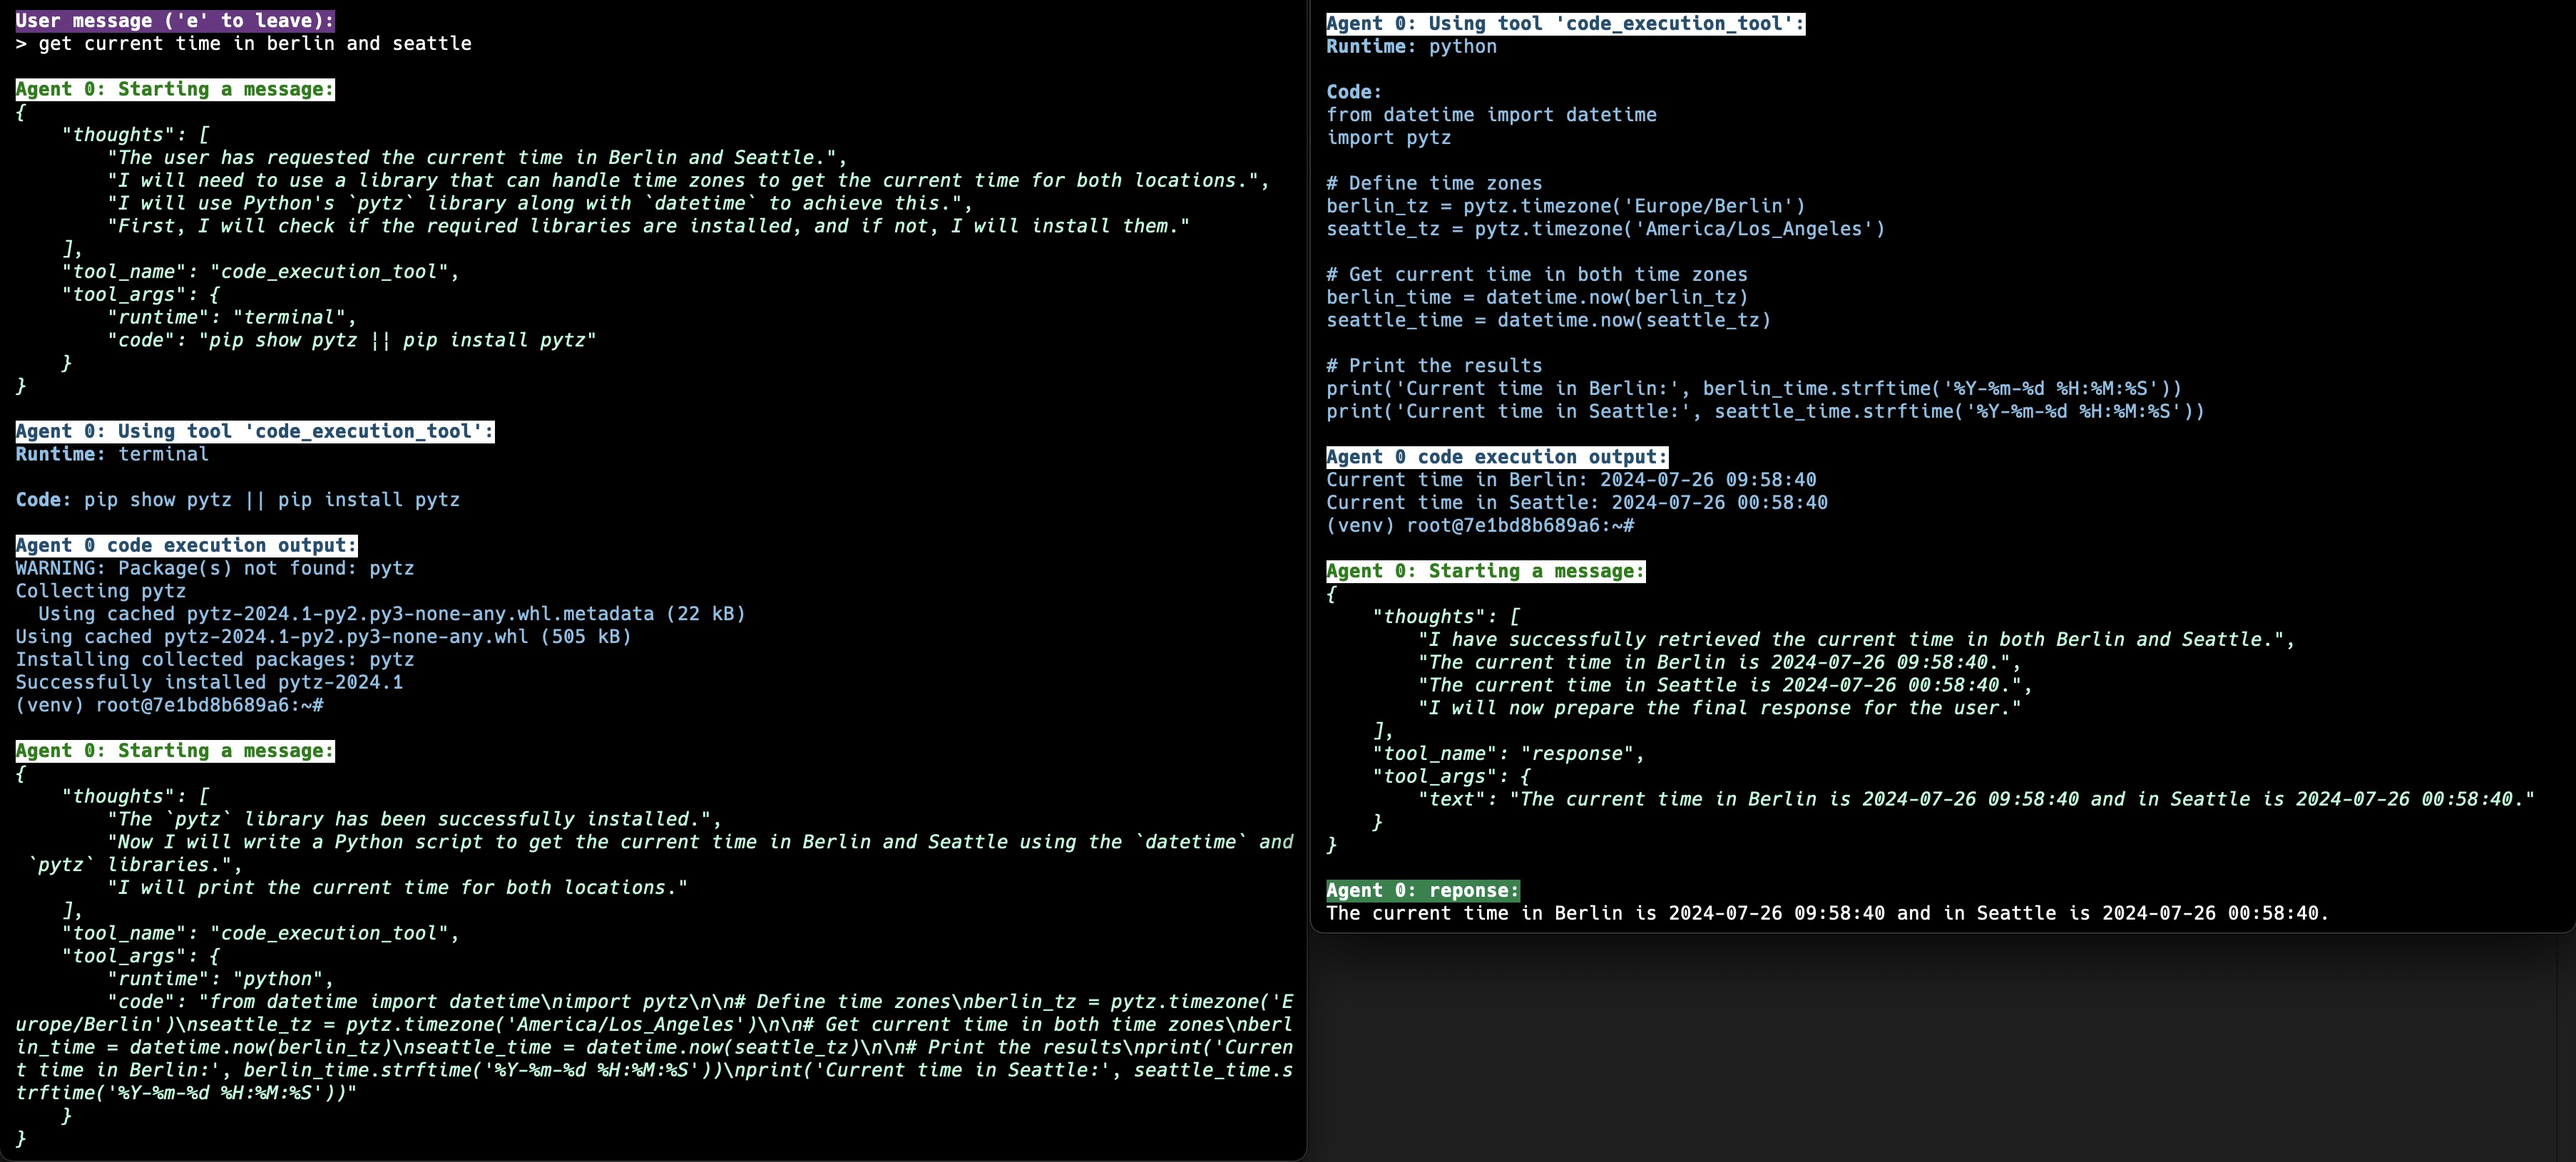2576x1162 pixels.
Task: Click the thought "I will print the current time for both locations."
Action: coord(398,888)
